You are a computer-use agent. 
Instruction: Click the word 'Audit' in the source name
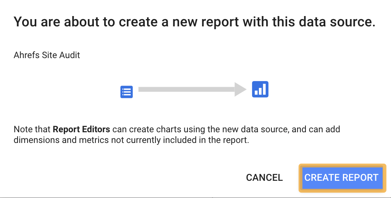(69, 55)
